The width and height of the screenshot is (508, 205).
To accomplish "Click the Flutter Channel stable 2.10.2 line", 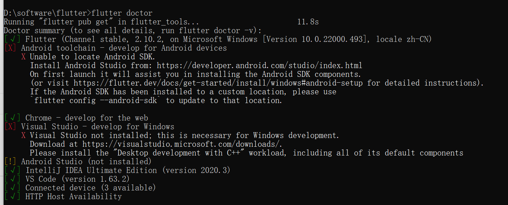I will point(218,39).
